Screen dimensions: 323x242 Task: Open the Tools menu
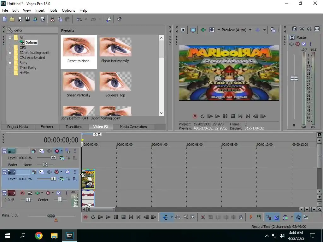[53, 10]
